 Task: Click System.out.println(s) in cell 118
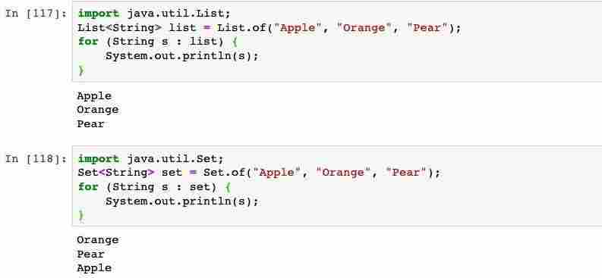click(x=182, y=201)
